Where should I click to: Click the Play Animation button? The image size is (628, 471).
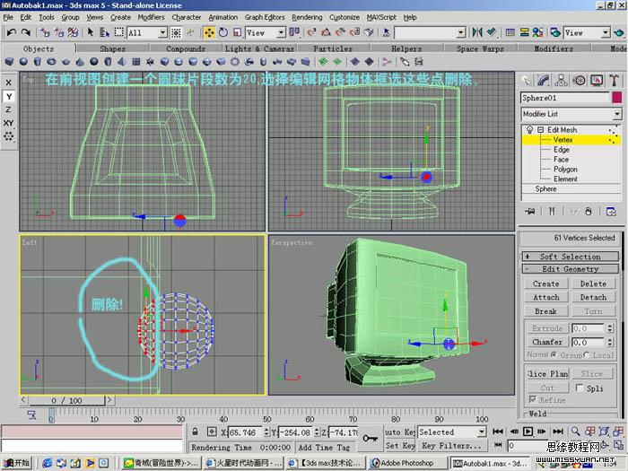pyautogui.click(x=528, y=432)
